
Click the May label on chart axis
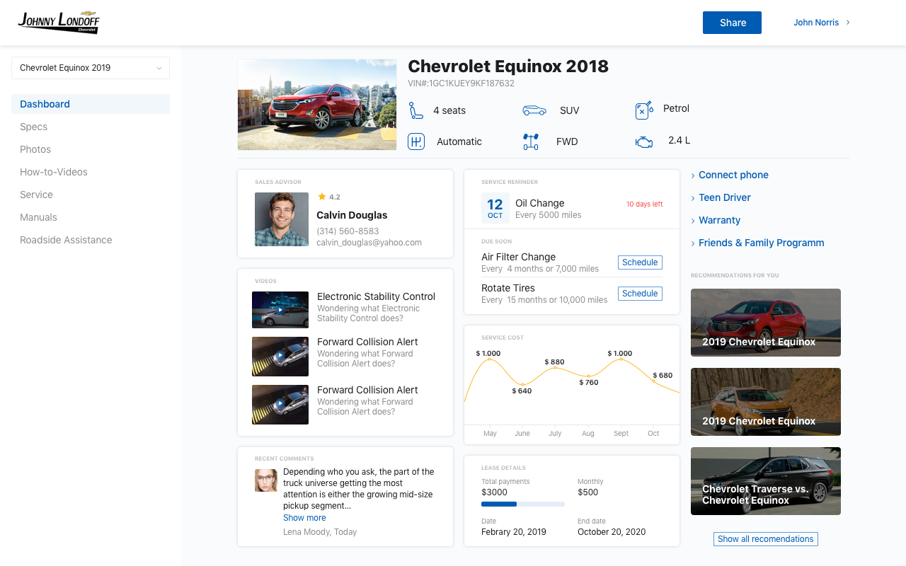(x=490, y=433)
